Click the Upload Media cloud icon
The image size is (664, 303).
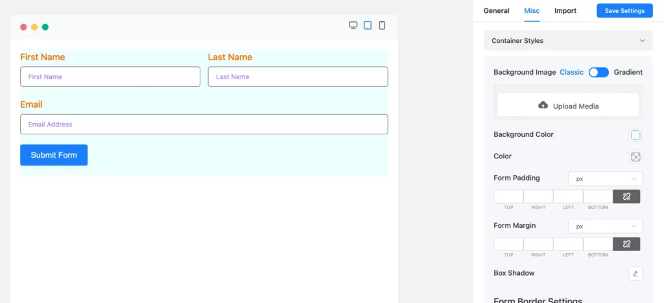pos(543,105)
